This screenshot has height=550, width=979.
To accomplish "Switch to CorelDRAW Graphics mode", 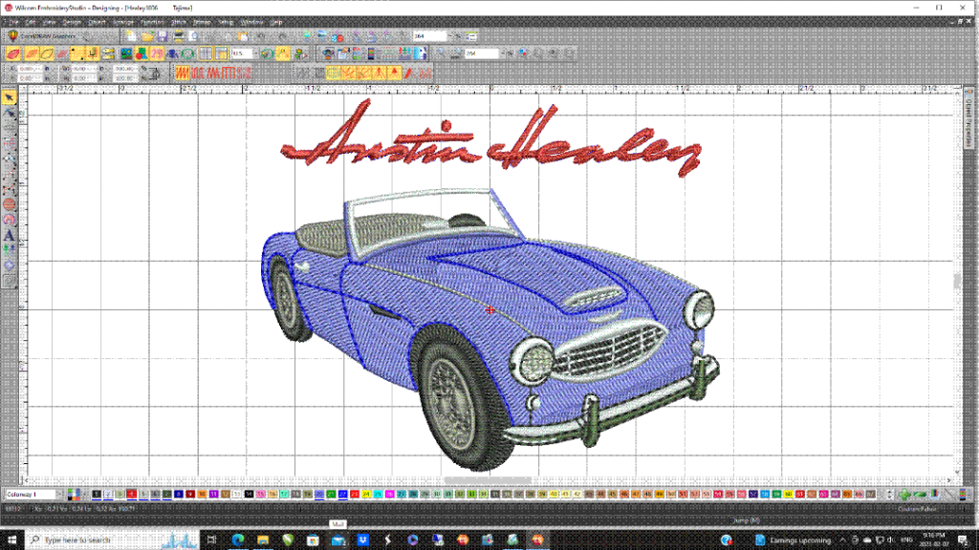I will pyautogui.click(x=43, y=36).
